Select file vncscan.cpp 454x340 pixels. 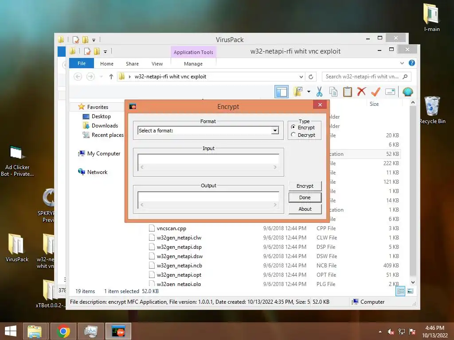172,228
